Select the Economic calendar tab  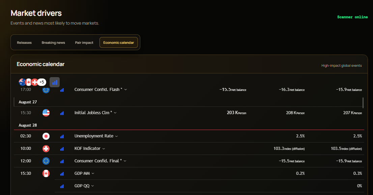(119, 42)
